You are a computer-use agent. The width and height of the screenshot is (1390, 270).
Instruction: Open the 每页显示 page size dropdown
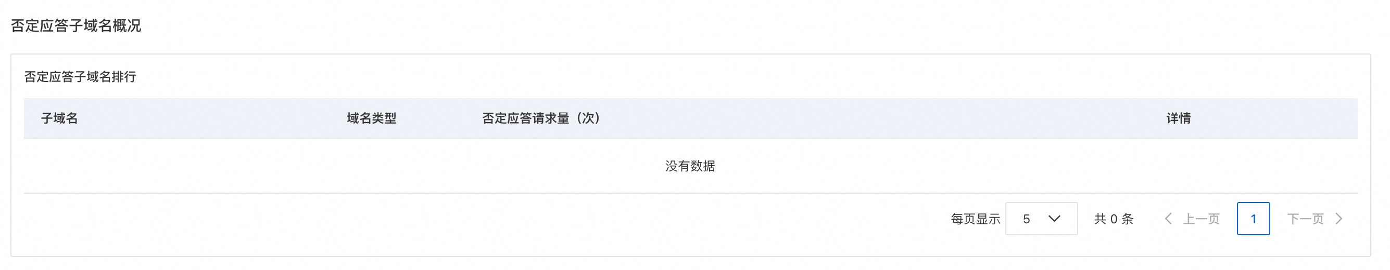[x=1041, y=219]
